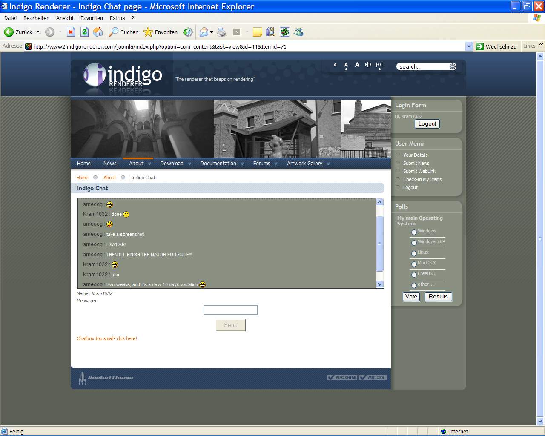Click 'Chatbox too small? click here!' link
Image resolution: width=545 pixels, height=436 pixels.
[x=107, y=338]
